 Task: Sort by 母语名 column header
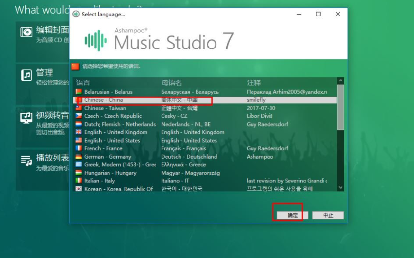[172, 83]
